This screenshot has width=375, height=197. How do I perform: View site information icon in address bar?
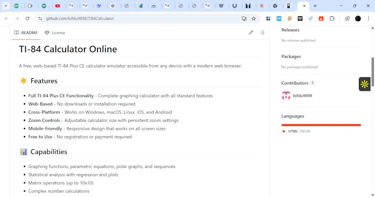(40, 18)
